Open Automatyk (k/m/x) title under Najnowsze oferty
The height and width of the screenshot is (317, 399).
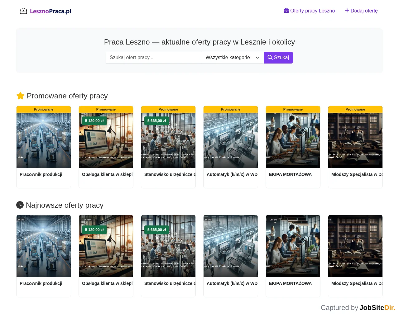[232, 283]
